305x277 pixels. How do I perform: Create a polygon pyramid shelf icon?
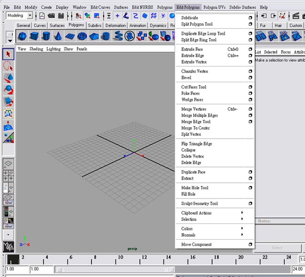94,36
